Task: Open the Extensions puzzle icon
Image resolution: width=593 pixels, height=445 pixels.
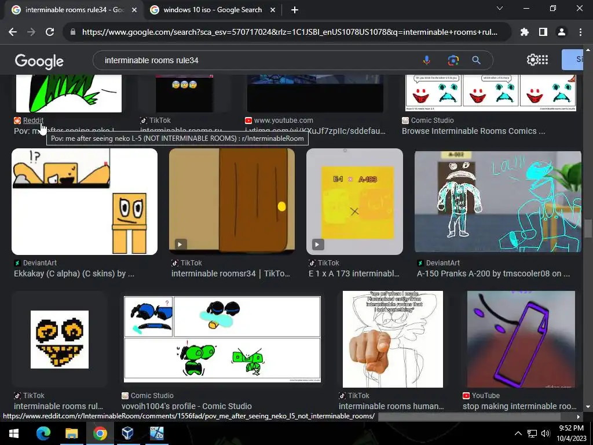Action: [x=524, y=32]
